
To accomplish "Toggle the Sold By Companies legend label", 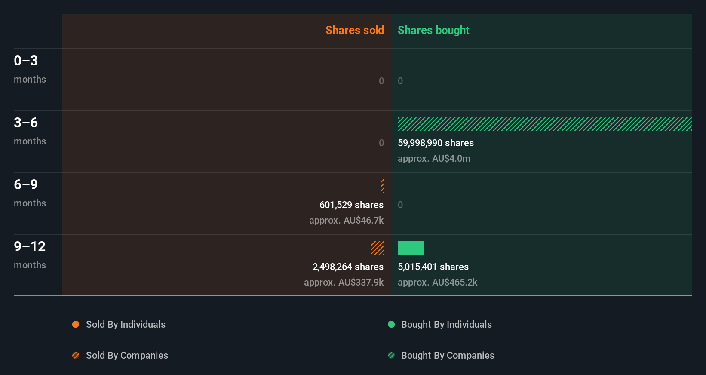I will pos(127,356).
